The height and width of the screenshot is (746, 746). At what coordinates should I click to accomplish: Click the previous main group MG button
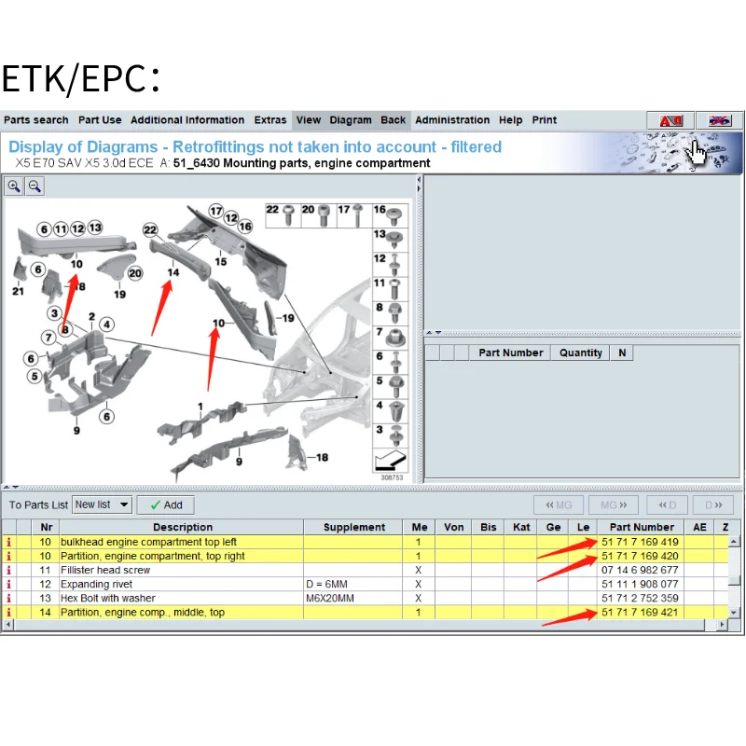tap(559, 505)
